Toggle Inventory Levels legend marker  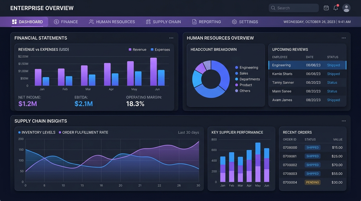pyautogui.click(x=19, y=132)
